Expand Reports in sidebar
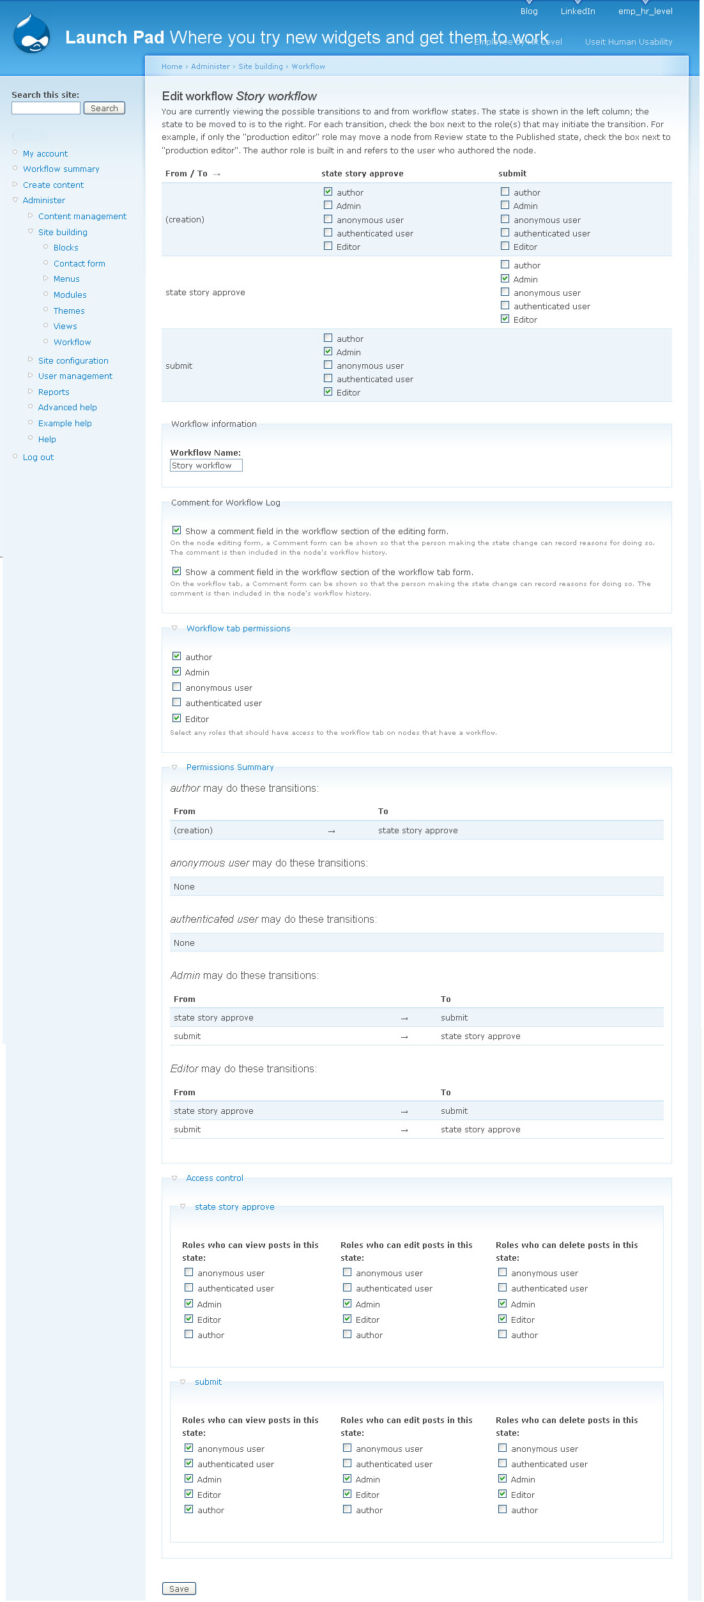The height and width of the screenshot is (1602, 704). pos(30,391)
